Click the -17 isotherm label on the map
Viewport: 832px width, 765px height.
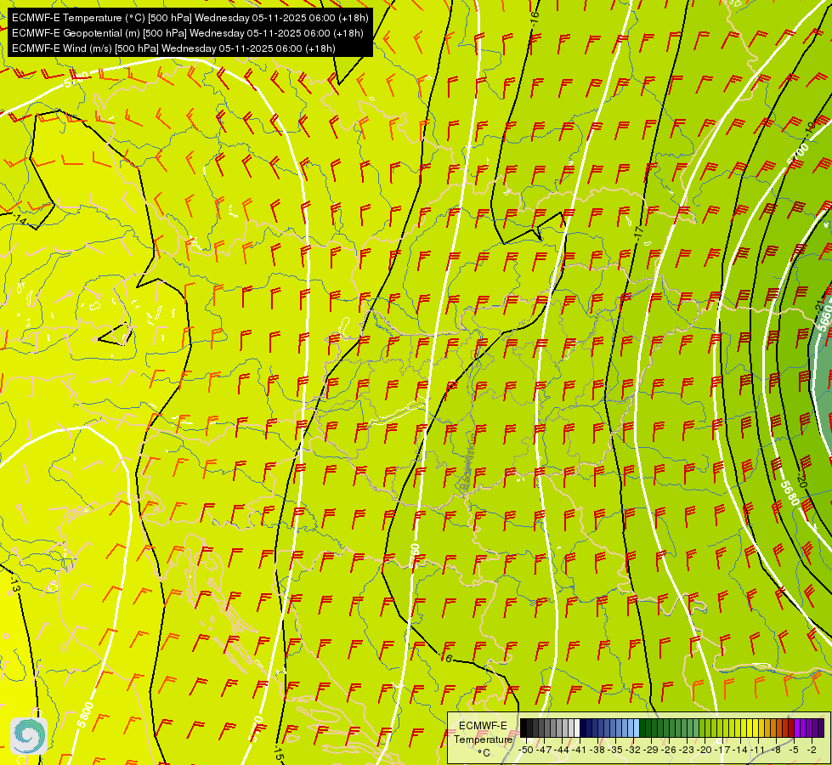638,233
